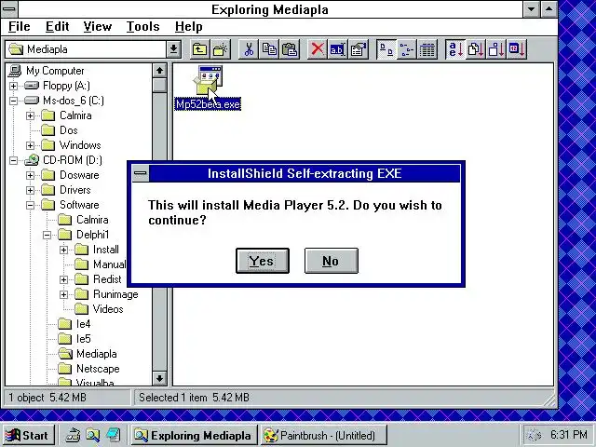Open the InstallShield dialog system menu
596x447 pixels.
[141, 173]
